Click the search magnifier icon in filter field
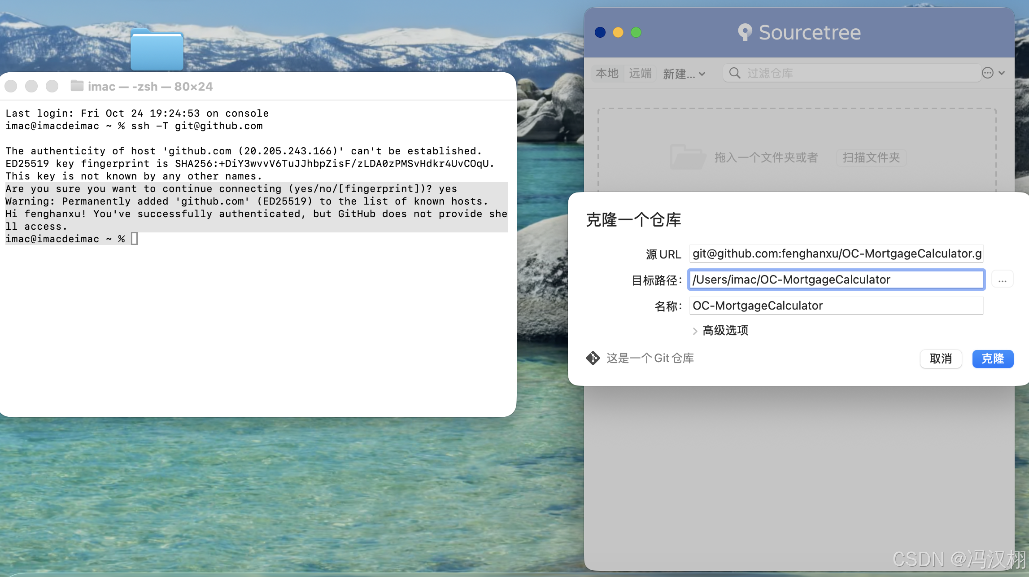Screen dimensions: 1029x577 click(734, 73)
